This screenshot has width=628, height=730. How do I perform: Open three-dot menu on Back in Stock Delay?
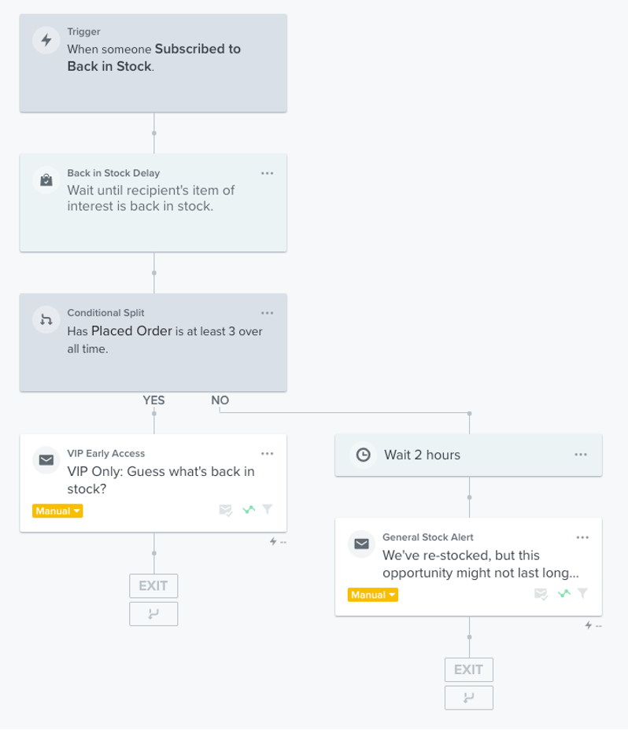click(267, 173)
